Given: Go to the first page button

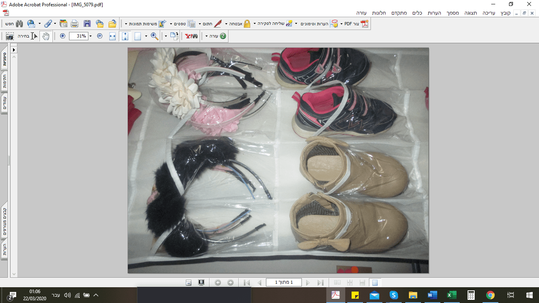Looking at the screenshot, I should (x=247, y=282).
